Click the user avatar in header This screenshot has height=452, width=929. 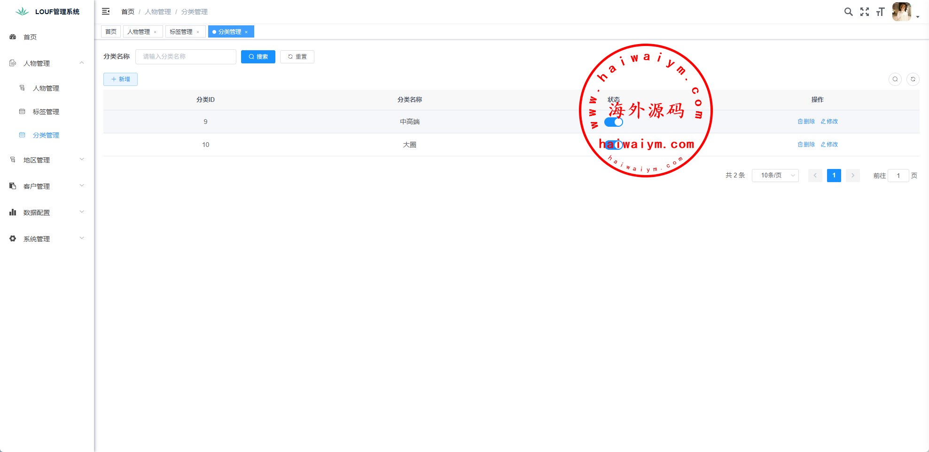click(x=901, y=12)
